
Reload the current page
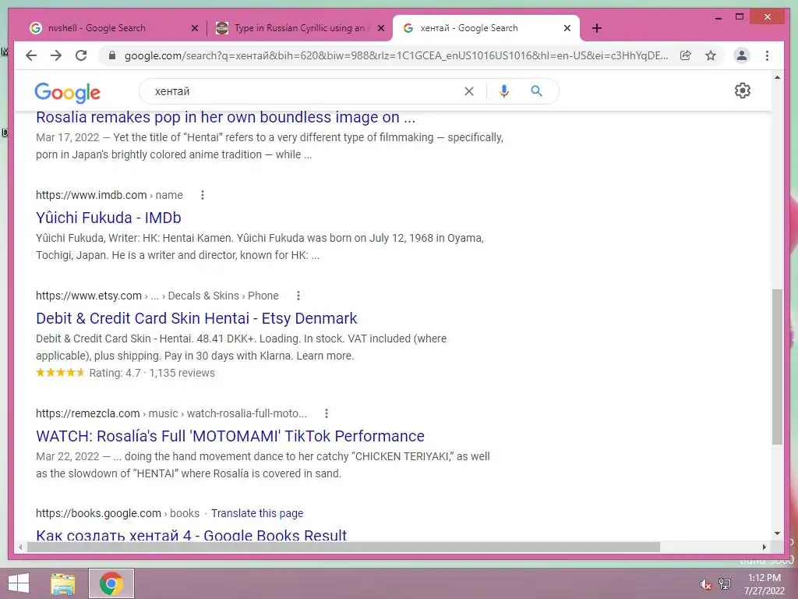[x=81, y=55]
